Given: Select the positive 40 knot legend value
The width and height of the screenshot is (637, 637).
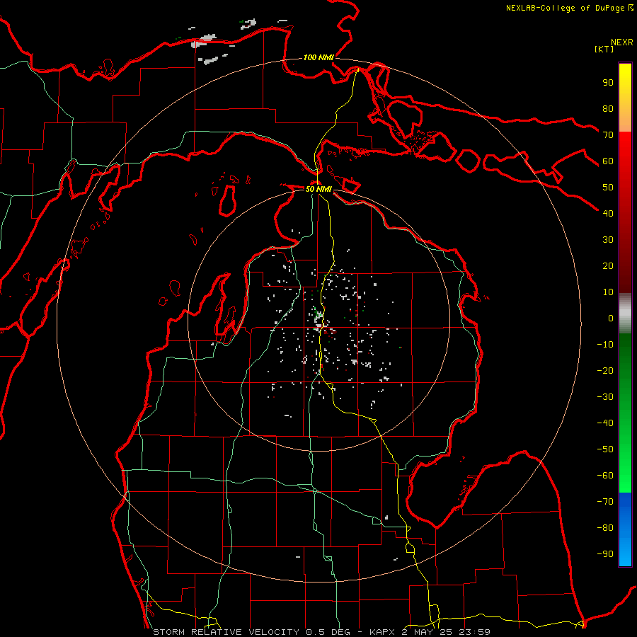Looking at the screenshot, I should 608,214.
